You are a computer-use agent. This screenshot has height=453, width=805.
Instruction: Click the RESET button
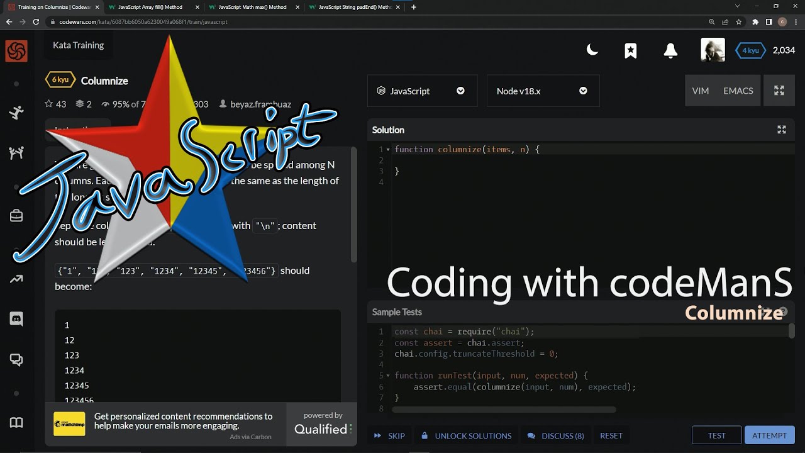coord(611,435)
